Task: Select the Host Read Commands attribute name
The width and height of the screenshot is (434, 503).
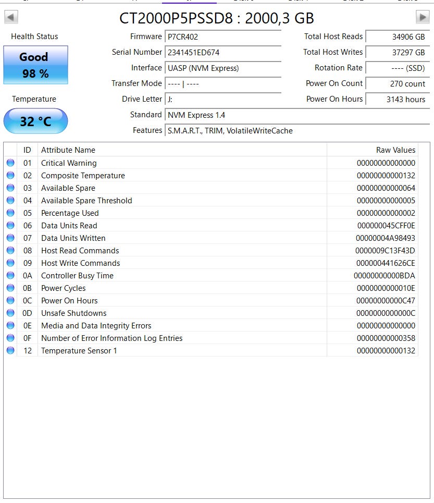Action: pos(80,251)
